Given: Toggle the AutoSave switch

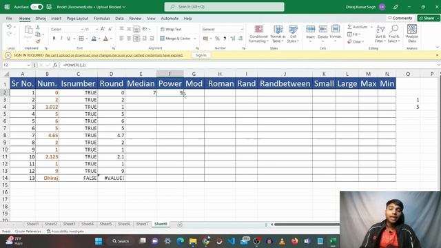Looking at the screenshot, I should [x=37, y=7].
